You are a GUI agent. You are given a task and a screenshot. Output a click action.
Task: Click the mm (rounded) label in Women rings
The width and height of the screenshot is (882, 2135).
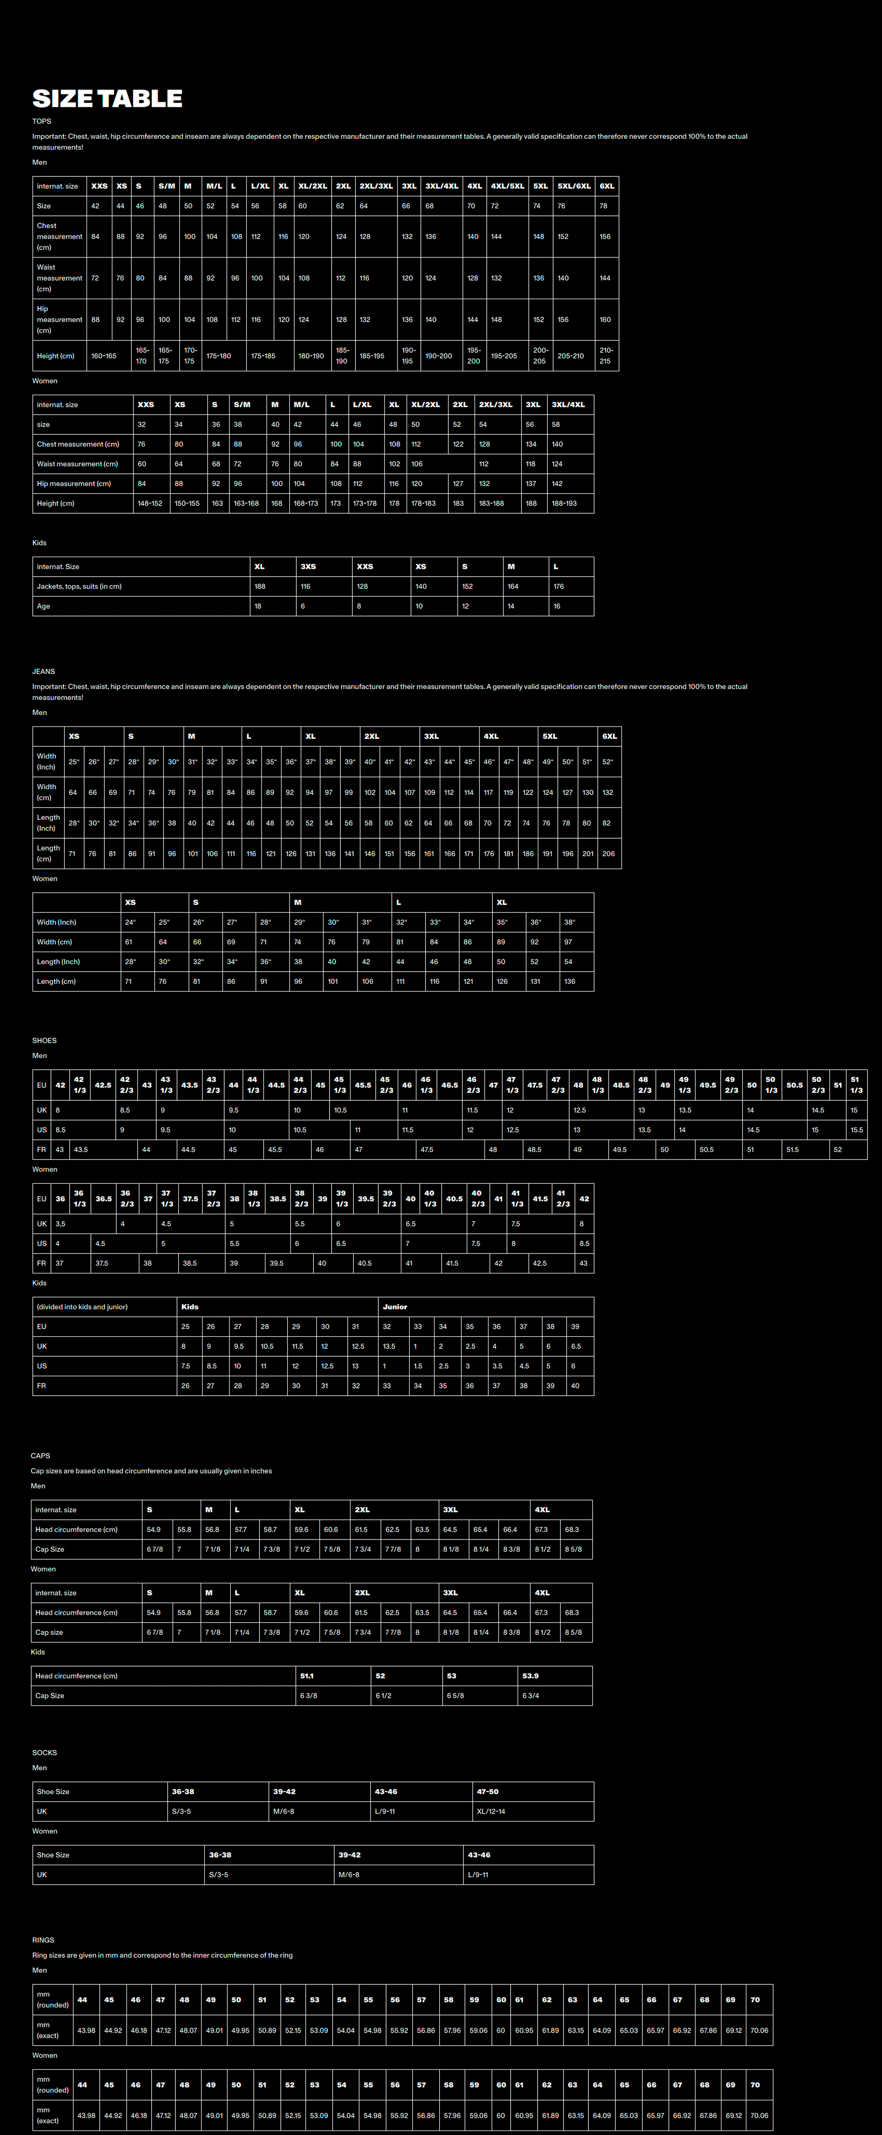click(53, 2084)
